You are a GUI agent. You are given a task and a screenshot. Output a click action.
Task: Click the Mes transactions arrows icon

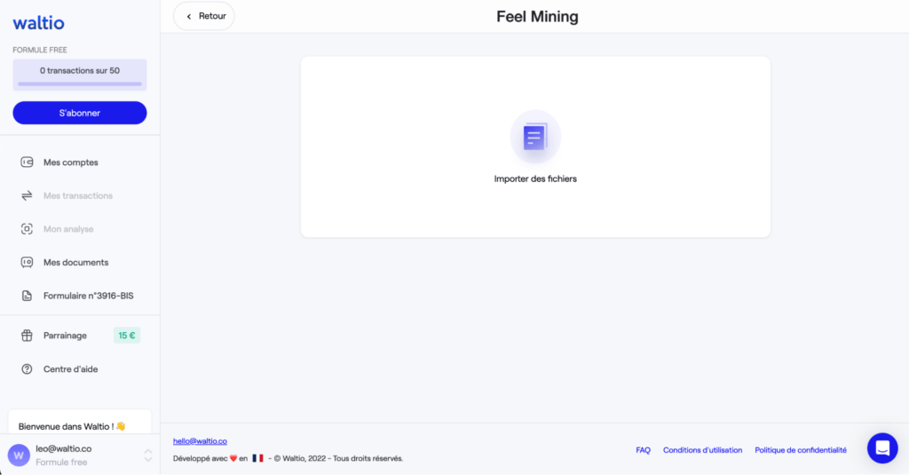point(27,195)
